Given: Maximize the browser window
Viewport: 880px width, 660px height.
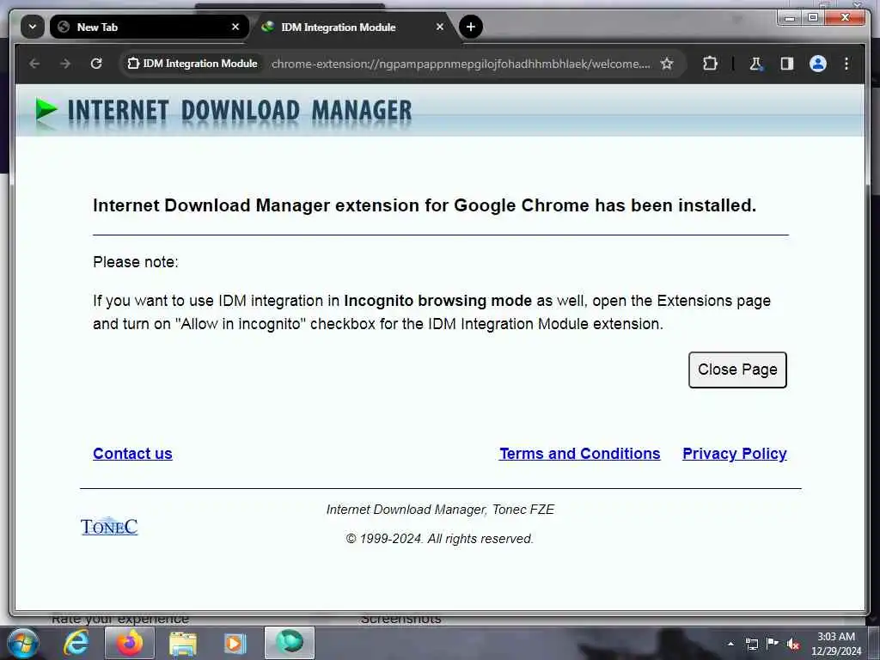Looking at the screenshot, I should 813,18.
